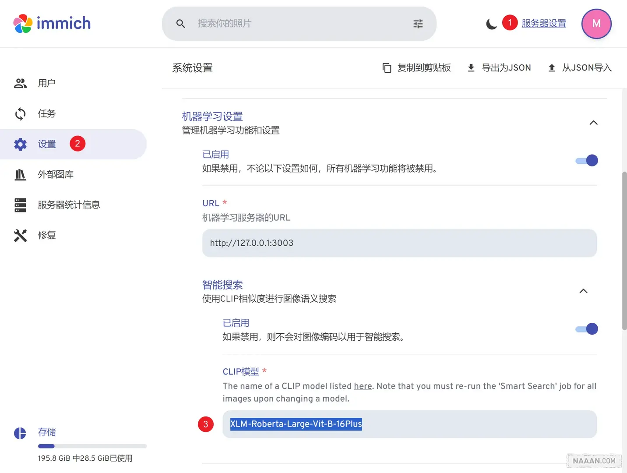Click the 服务器统计信息 server icon
This screenshot has height=473, width=627.
pos(20,205)
